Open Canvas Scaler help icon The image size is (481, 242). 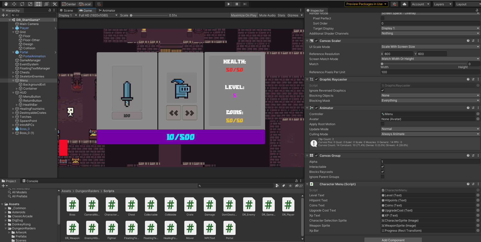pos(468,41)
